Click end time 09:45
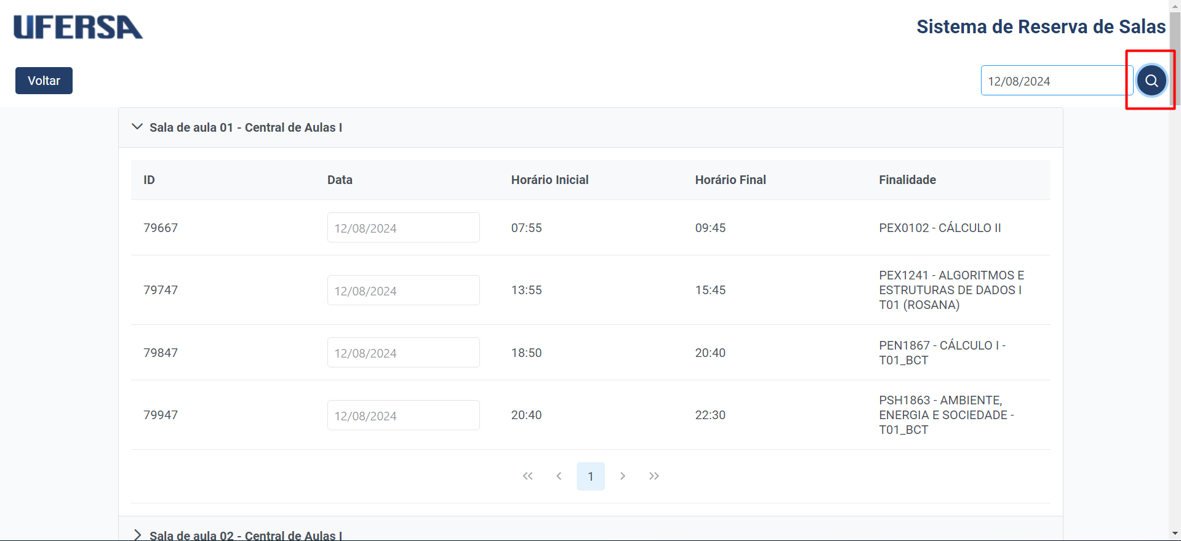Image resolution: width=1181 pixels, height=541 pixels. pyautogui.click(x=710, y=228)
